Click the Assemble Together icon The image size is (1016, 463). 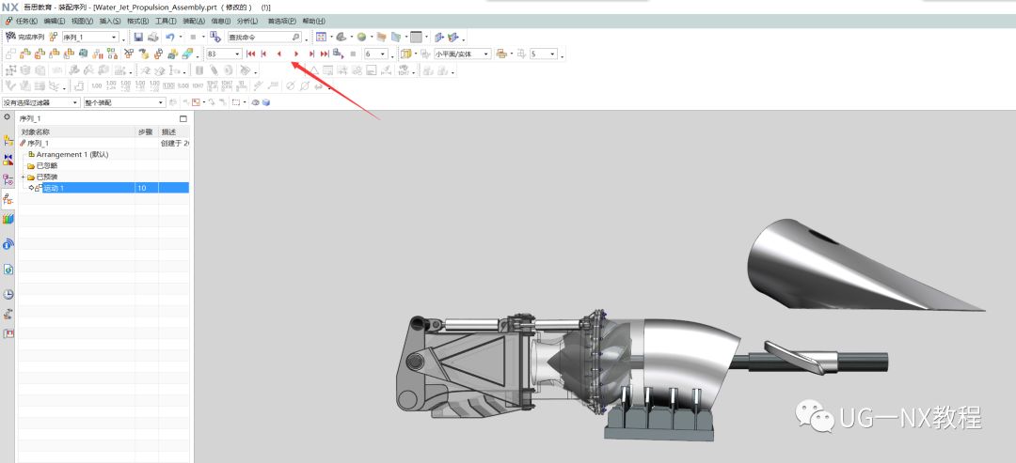(x=40, y=54)
